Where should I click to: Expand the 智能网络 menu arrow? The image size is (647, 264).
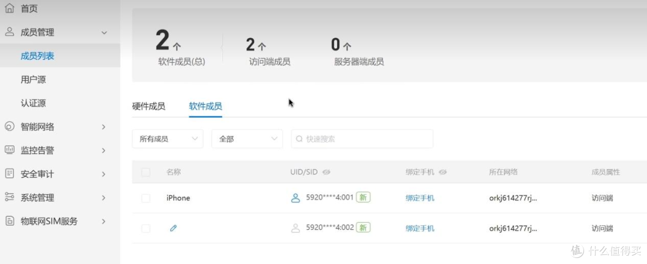coord(104,127)
